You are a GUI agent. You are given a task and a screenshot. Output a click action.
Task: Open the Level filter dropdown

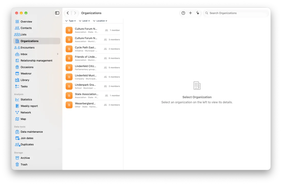click(x=84, y=21)
